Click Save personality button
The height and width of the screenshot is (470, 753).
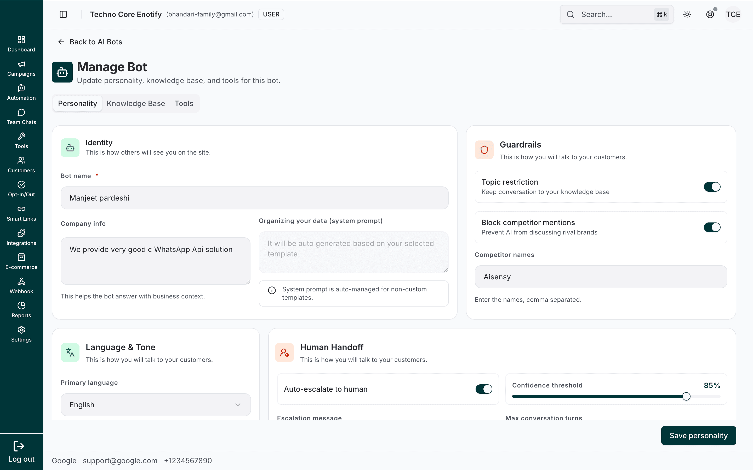(699, 436)
